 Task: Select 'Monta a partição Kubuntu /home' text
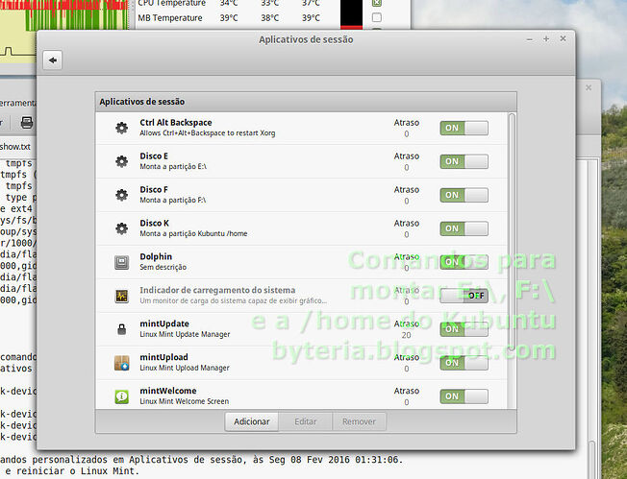(x=193, y=233)
